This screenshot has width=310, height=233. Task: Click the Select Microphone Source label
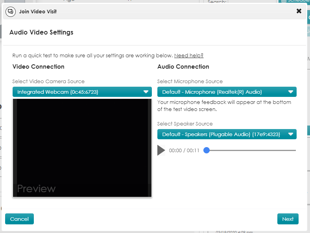(190, 82)
